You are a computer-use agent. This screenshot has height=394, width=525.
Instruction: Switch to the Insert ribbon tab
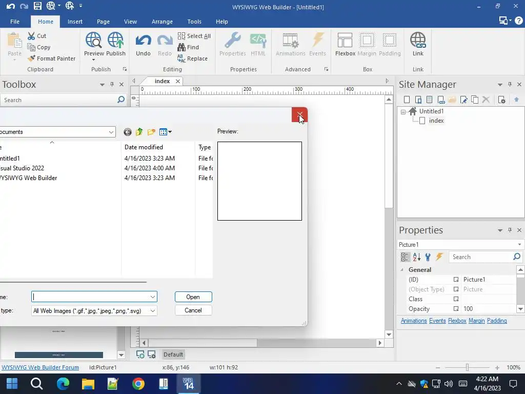(x=75, y=22)
